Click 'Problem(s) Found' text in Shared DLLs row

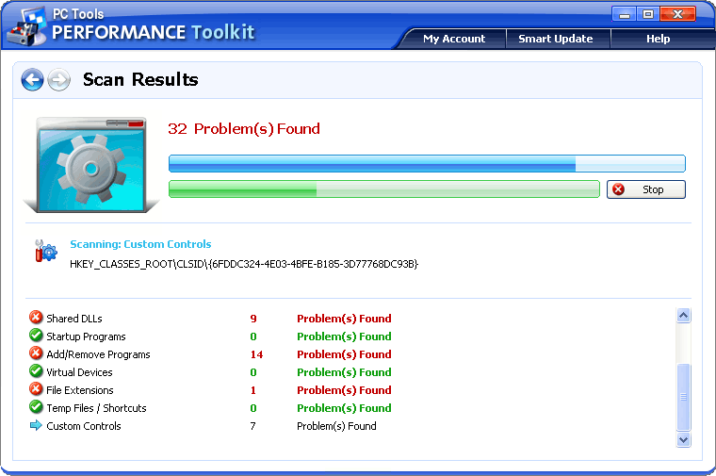pos(344,319)
